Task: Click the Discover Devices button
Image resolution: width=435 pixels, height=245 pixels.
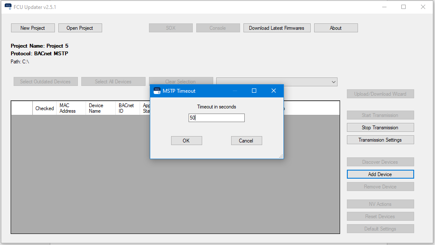Action: pyautogui.click(x=380, y=162)
